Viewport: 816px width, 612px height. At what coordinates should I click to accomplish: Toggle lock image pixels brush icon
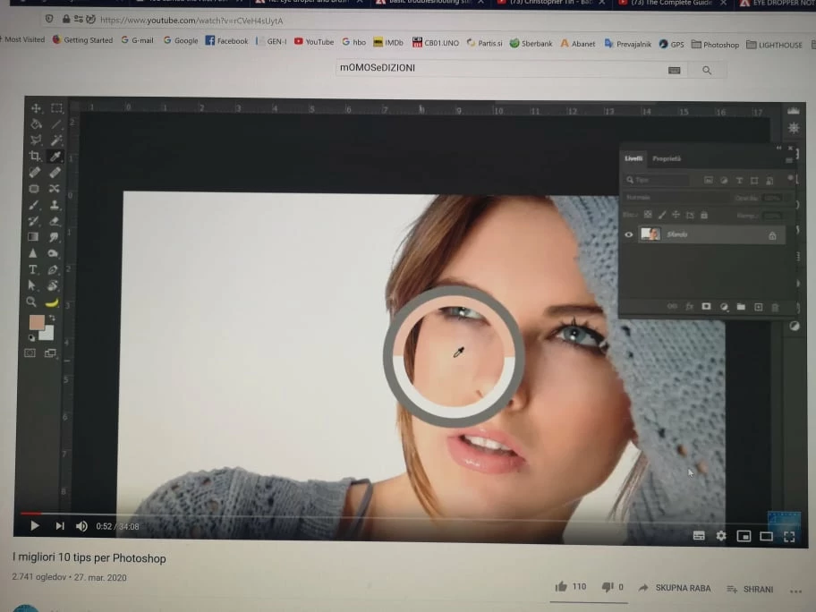[662, 215]
